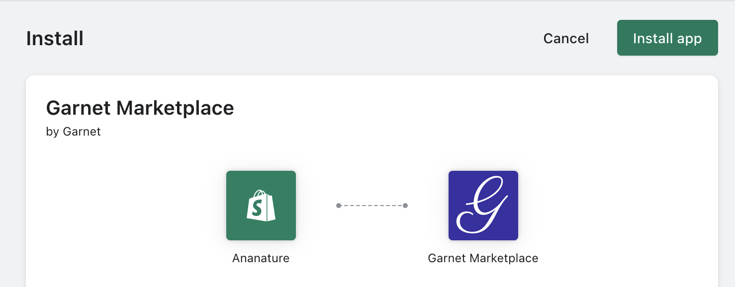Click the right dot of the connector line

(405, 206)
